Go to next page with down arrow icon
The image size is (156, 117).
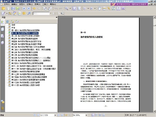tap(29, 9)
